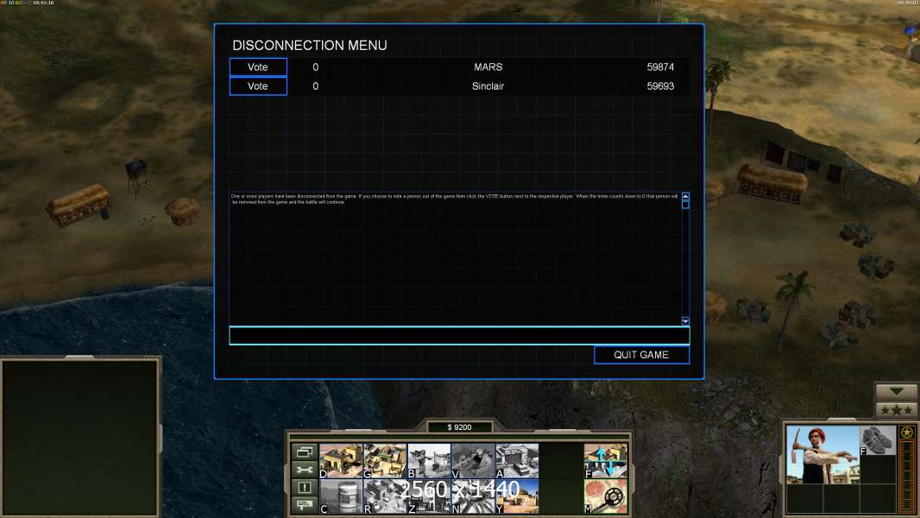Select the build icon with hotkey B
The height and width of the screenshot is (518, 920).
click(429, 460)
